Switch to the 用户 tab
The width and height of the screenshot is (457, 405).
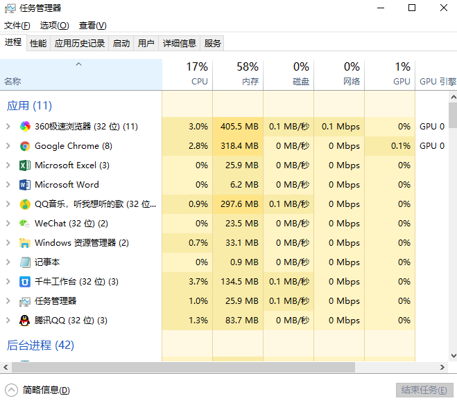click(146, 44)
